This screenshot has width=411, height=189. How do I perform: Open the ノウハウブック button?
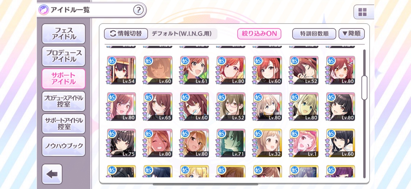[64, 146]
